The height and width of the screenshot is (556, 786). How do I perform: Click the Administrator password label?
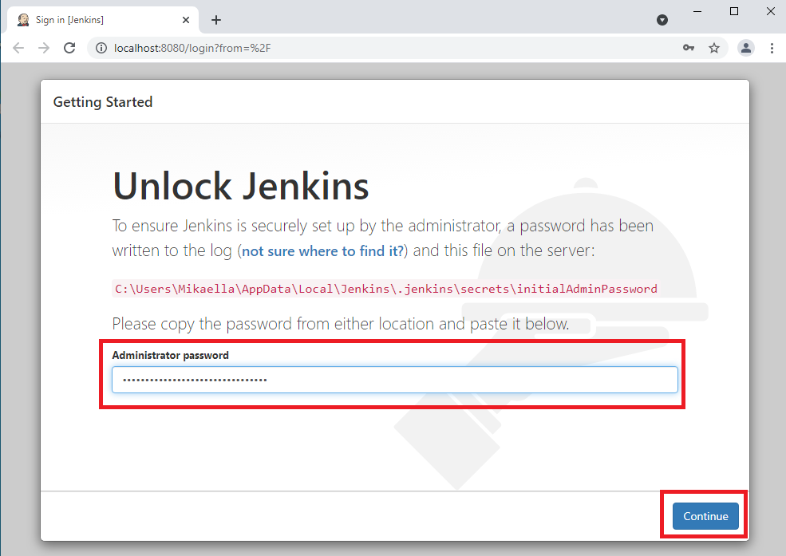[x=171, y=355]
